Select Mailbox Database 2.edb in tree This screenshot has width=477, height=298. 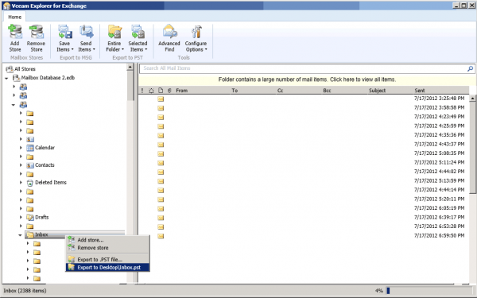[48, 78]
